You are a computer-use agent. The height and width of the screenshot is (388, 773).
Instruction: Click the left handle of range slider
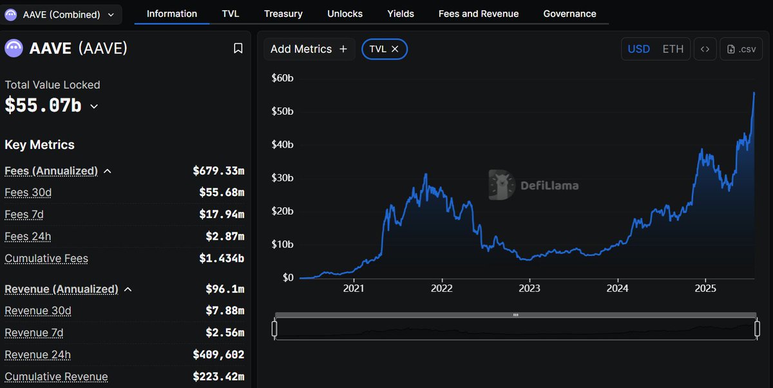[274, 329]
